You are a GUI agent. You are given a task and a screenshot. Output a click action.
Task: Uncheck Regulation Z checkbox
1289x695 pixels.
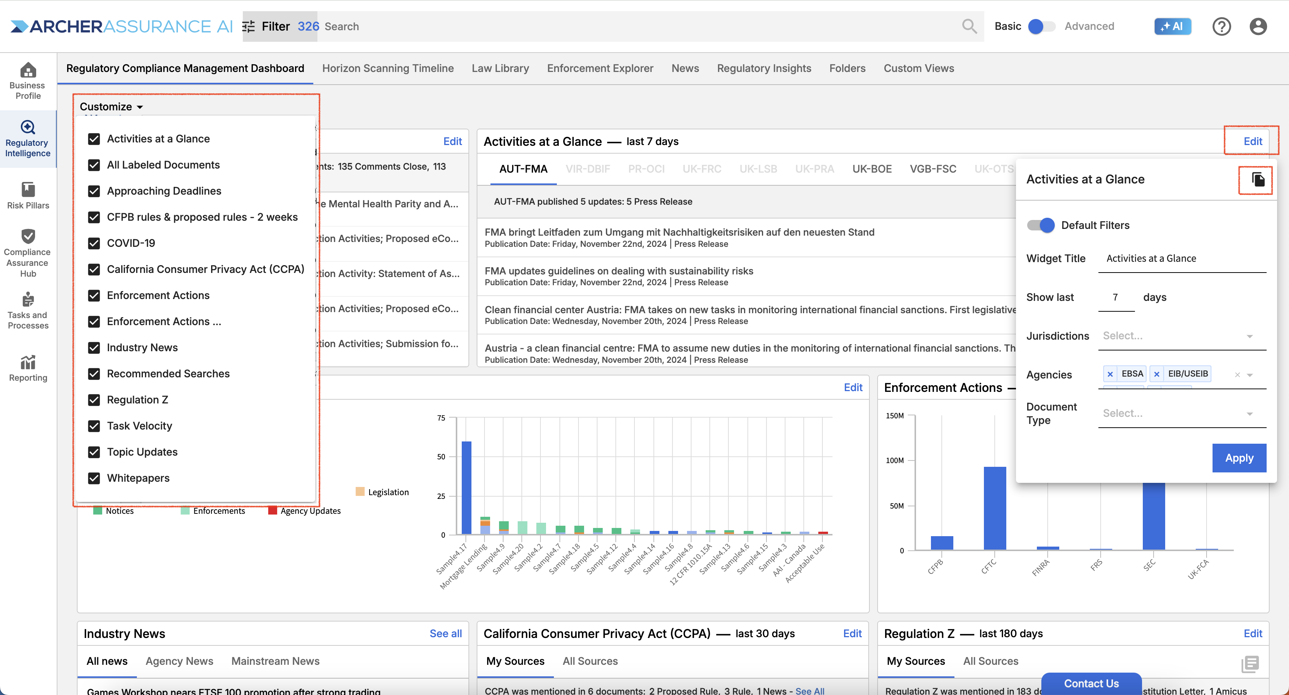coord(94,400)
